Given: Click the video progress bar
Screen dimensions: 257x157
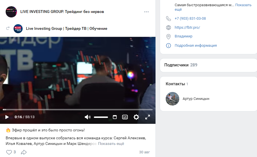Looking at the screenshot, I should click(78, 109).
